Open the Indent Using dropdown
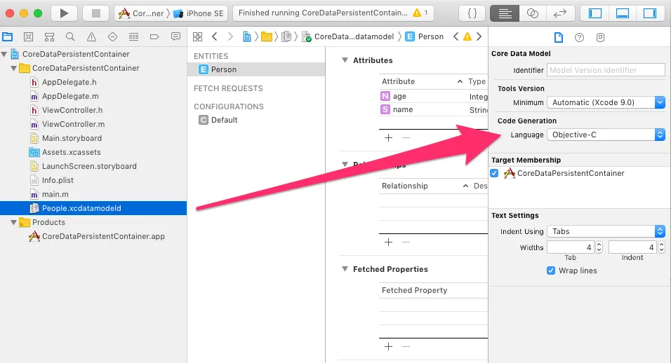This screenshot has width=671, height=363. click(606, 231)
